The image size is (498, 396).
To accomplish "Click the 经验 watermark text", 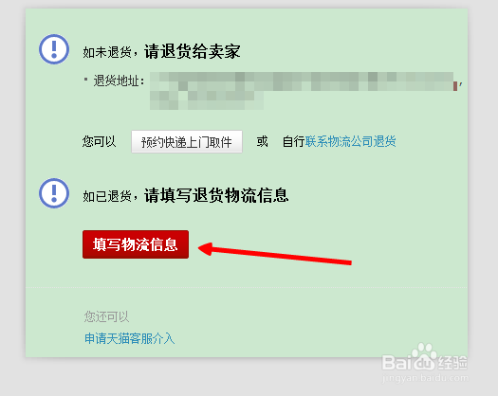I will (x=452, y=363).
